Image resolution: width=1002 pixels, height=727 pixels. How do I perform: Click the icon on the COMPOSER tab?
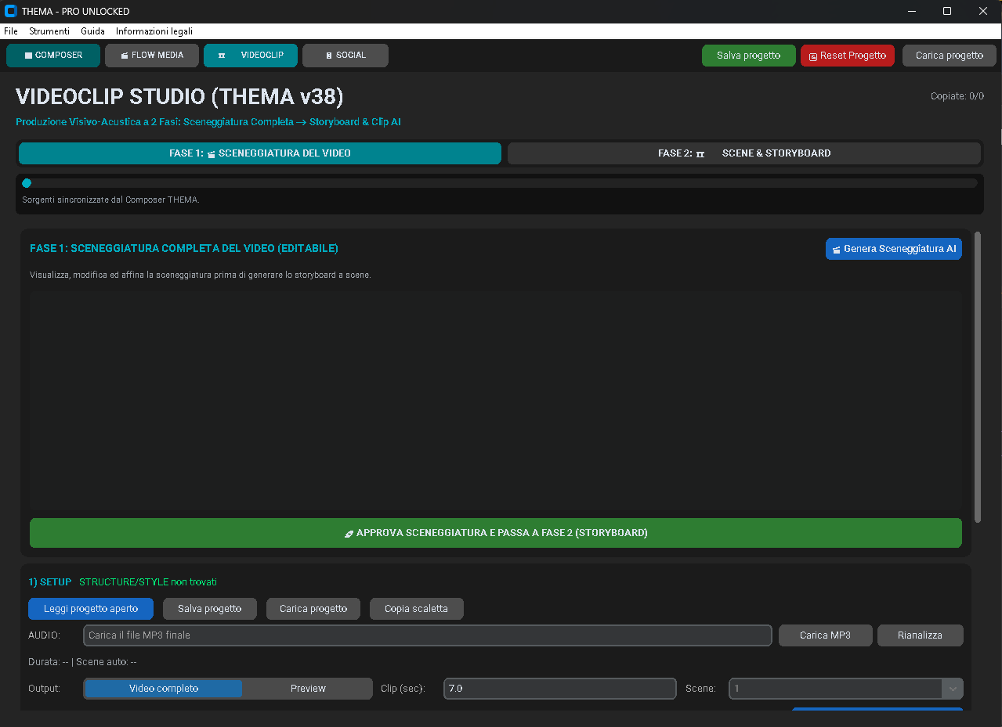29,56
